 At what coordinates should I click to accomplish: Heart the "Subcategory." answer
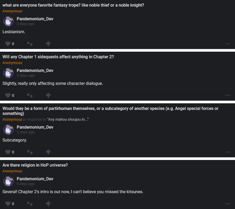click(x=8, y=152)
